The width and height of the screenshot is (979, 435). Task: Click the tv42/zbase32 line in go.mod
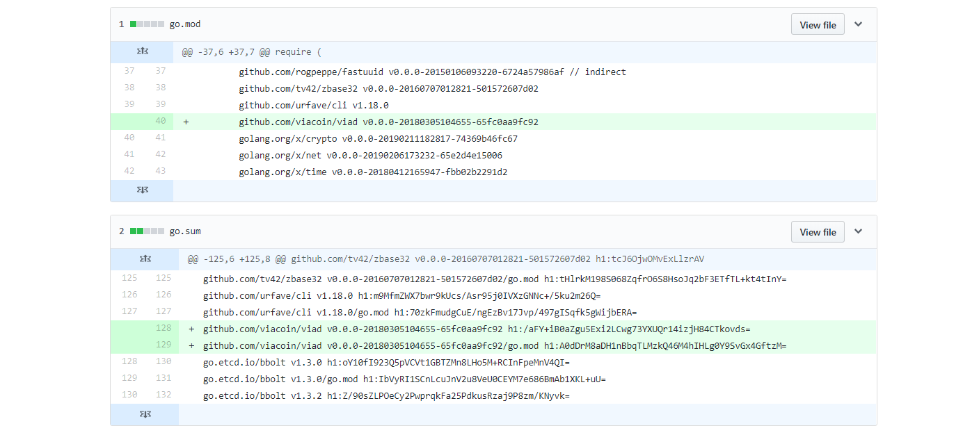(388, 88)
